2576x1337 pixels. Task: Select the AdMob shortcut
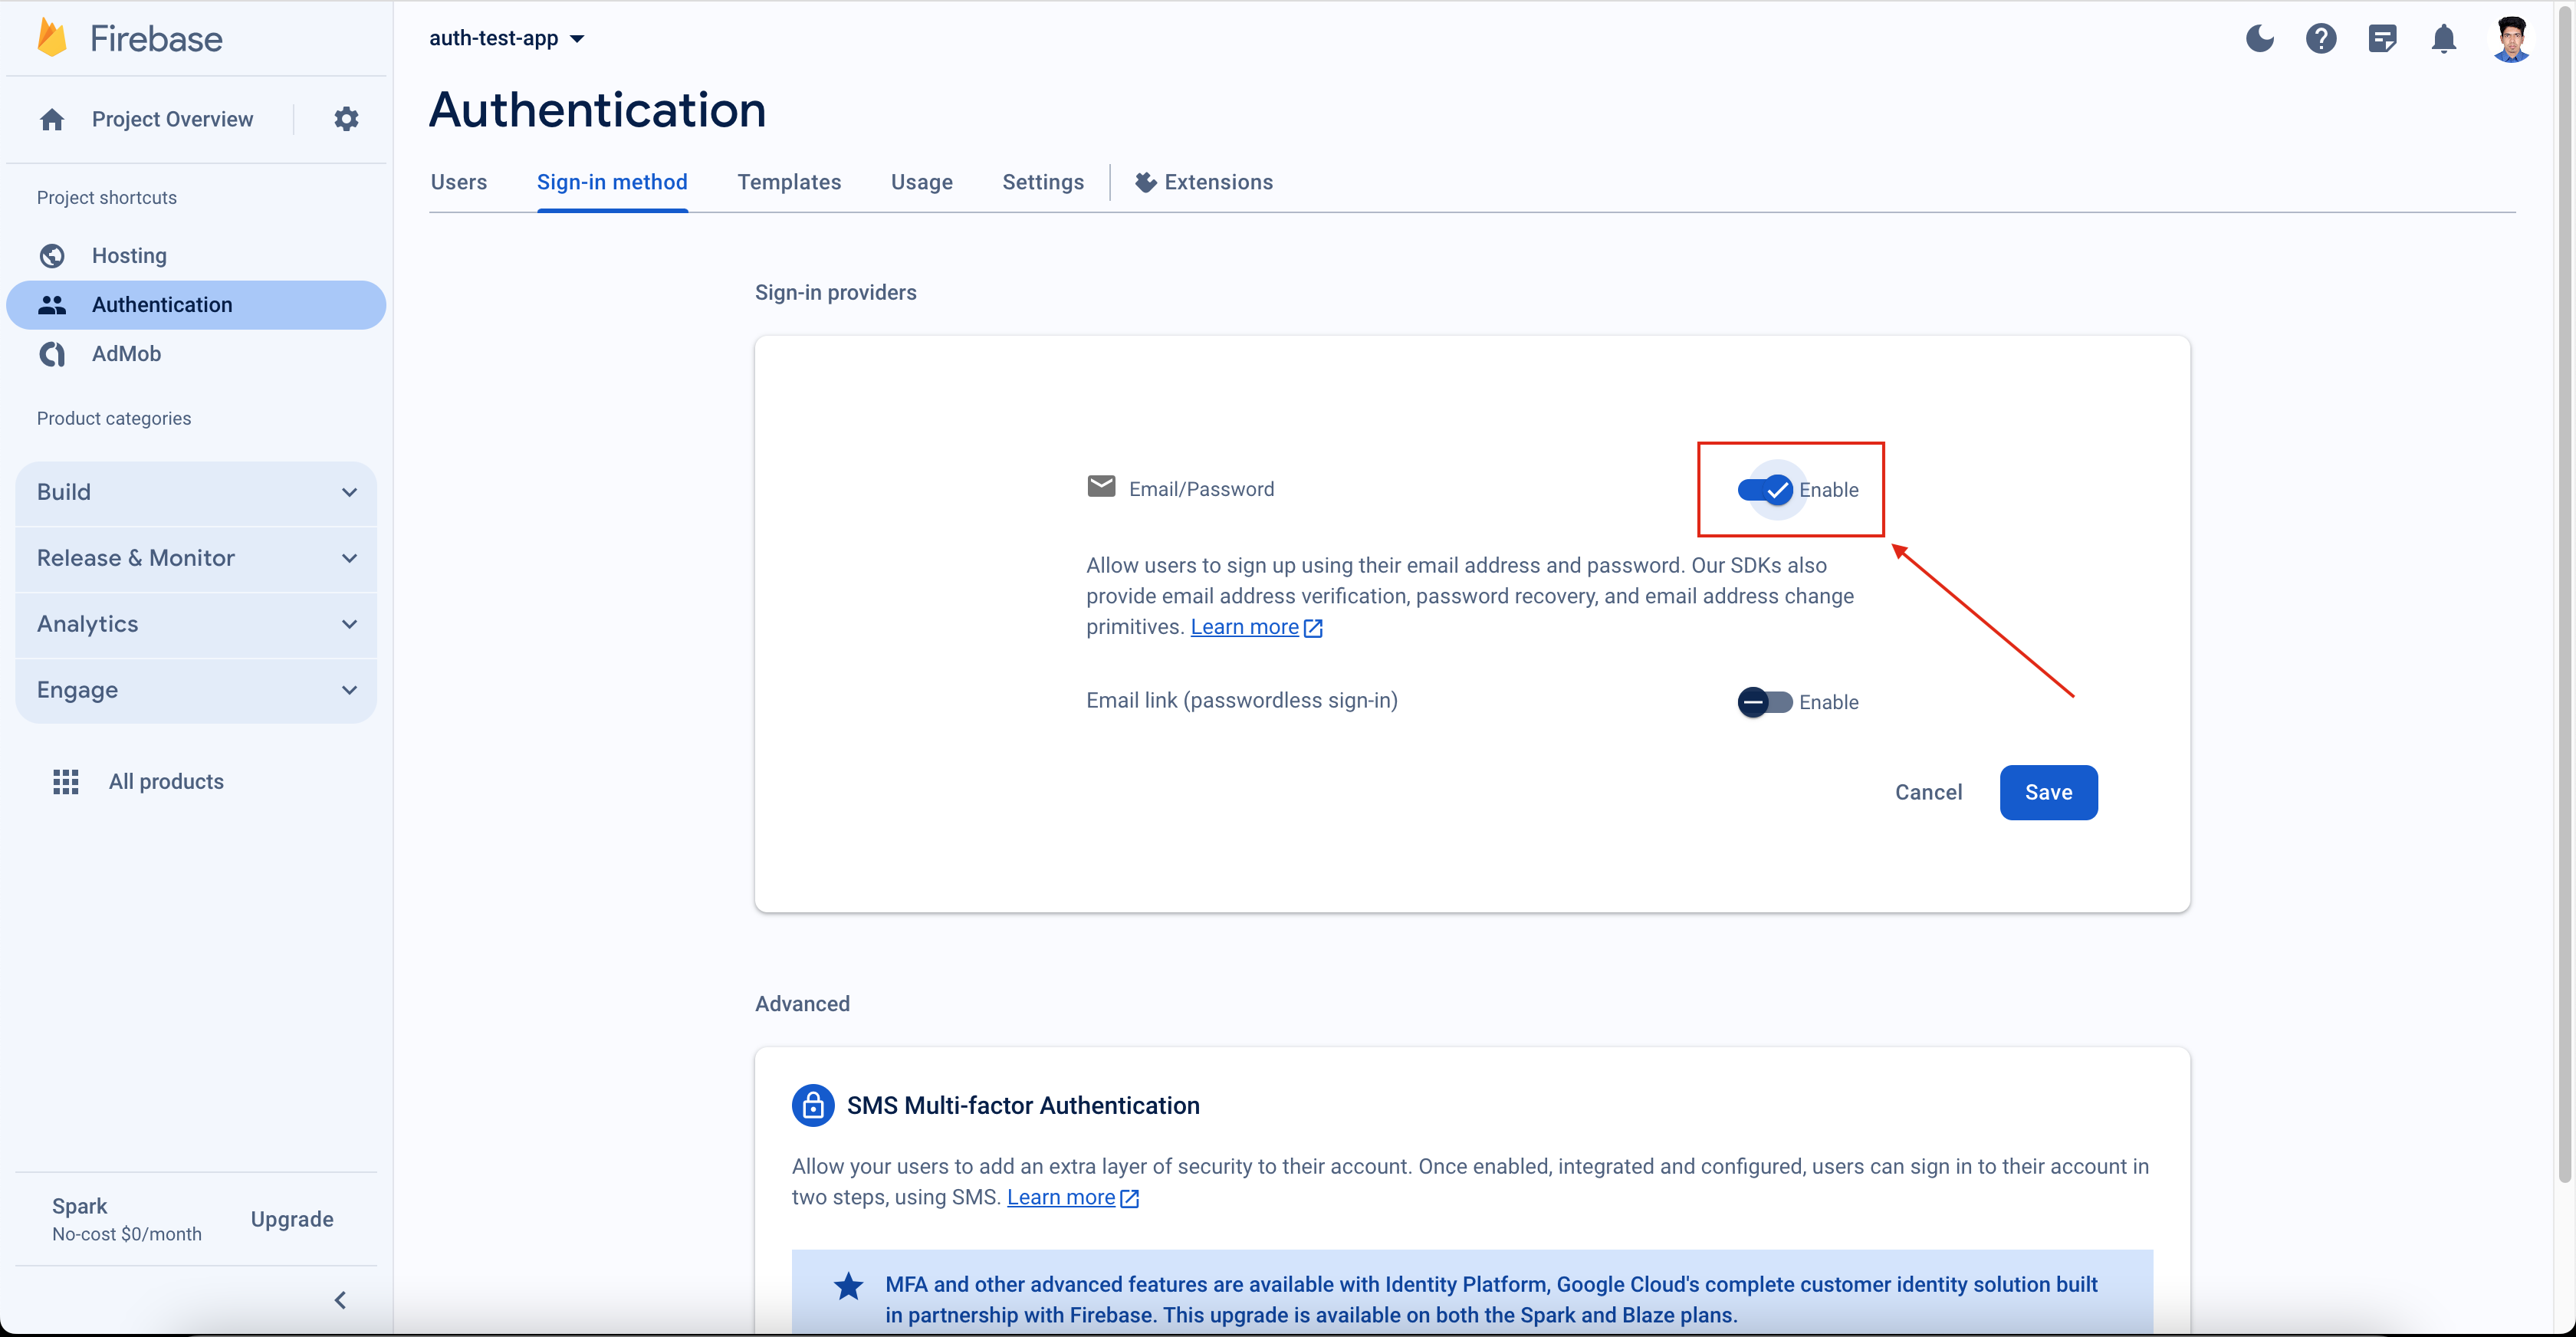click(x=126, y=354)
